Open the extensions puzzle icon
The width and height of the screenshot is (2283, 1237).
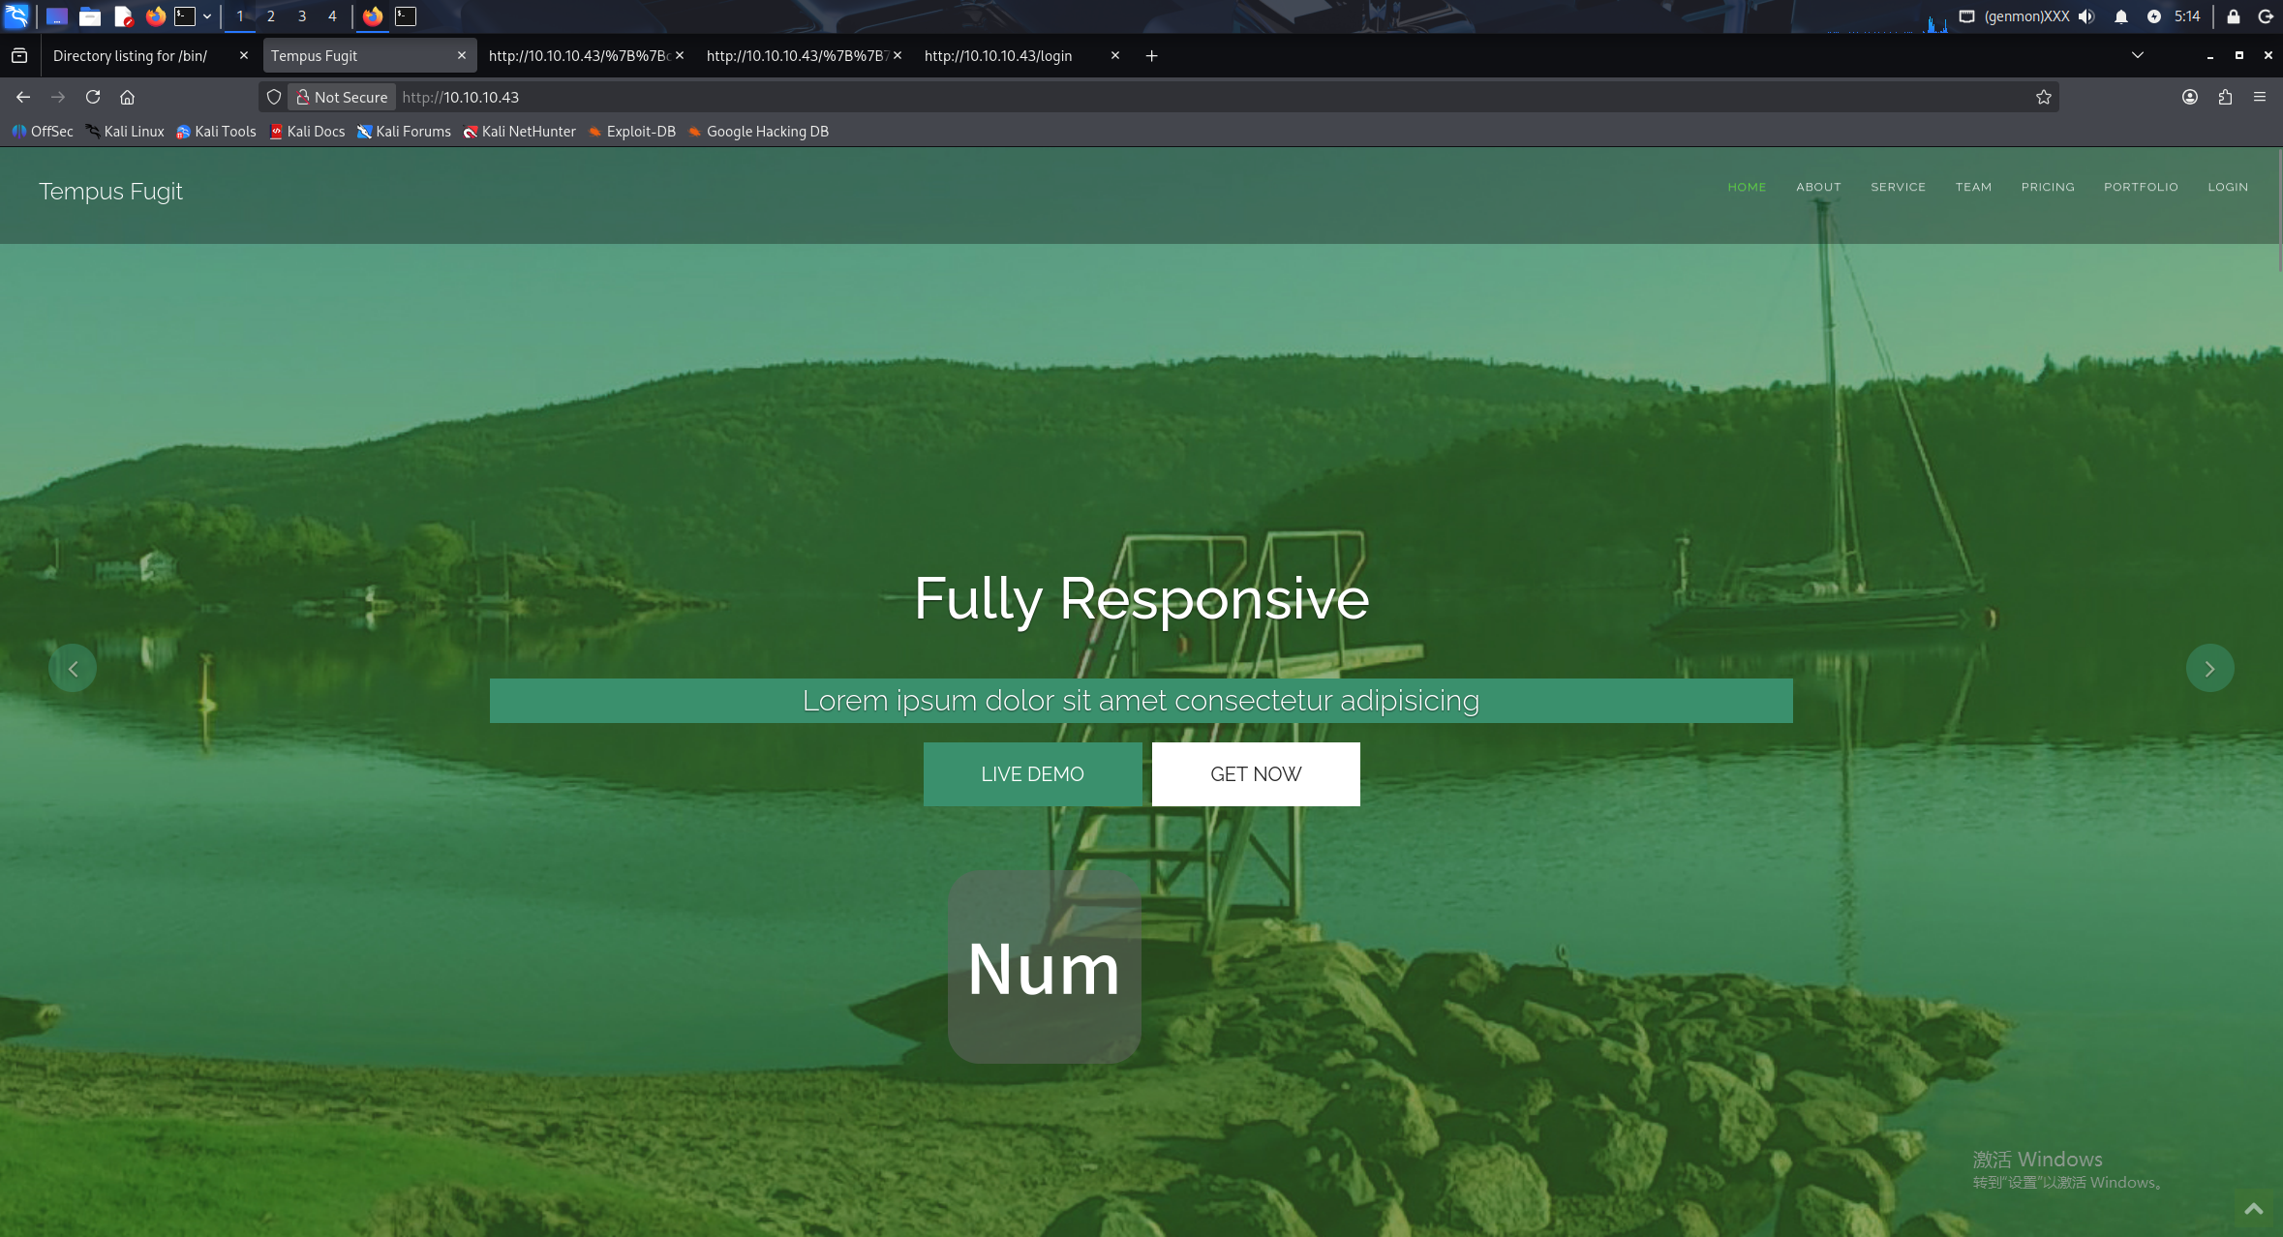pyautogui.click(x=2225, y=97)
